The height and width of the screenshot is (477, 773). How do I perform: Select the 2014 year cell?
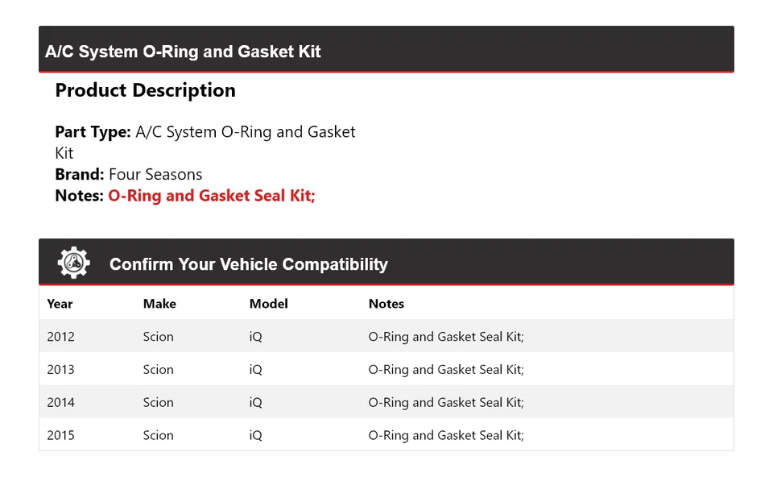(60, 402)
